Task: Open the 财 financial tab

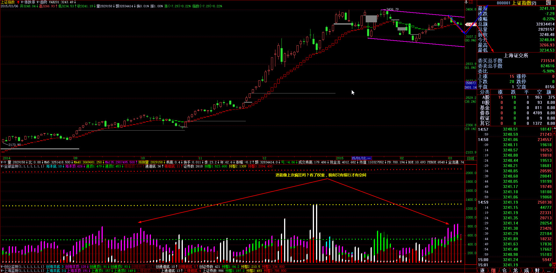Action: coord(537,270)
